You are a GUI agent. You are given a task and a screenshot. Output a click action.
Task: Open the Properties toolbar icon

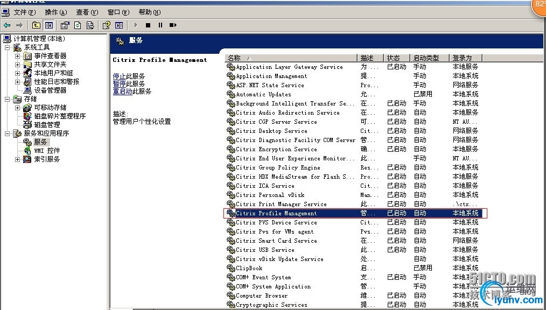(x=65, y=25)
